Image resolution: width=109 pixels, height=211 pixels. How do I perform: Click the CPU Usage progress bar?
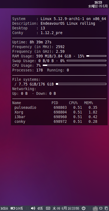74,65
